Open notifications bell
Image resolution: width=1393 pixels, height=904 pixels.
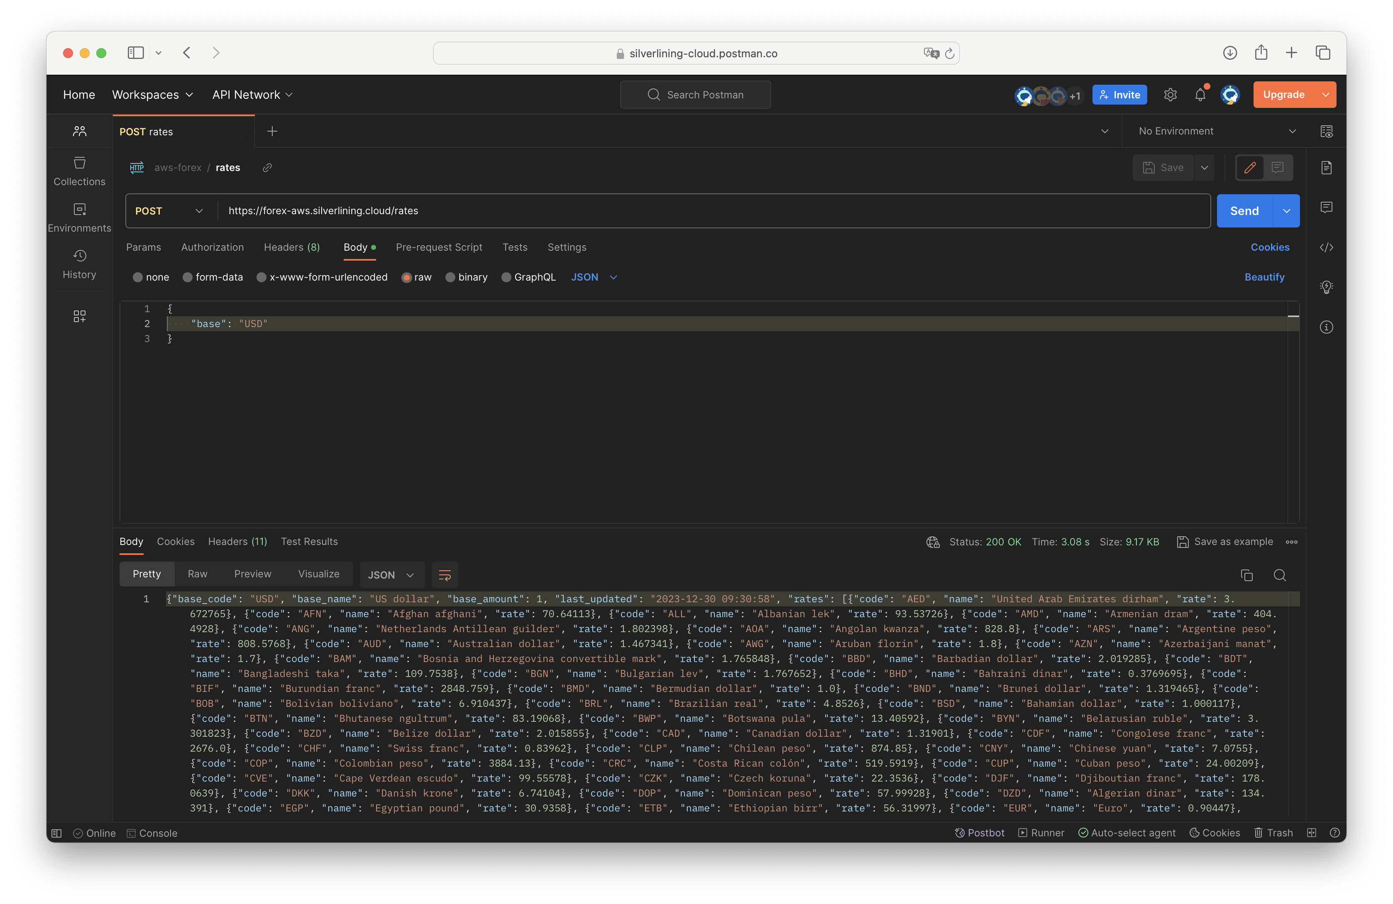[x=1200, y=95]
